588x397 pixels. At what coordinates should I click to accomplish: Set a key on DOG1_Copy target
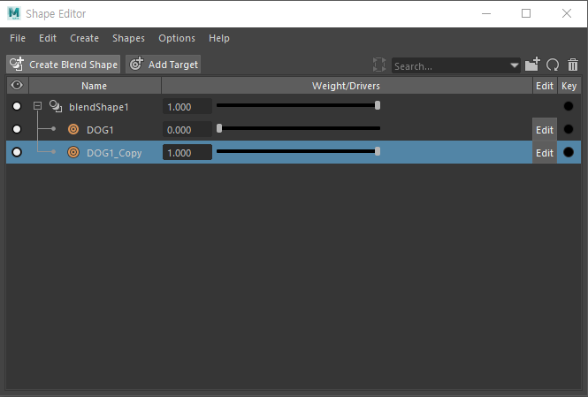point(569,152)
